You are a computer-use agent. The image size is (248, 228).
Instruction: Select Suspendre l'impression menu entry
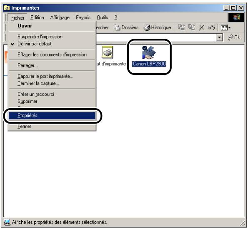52,37
